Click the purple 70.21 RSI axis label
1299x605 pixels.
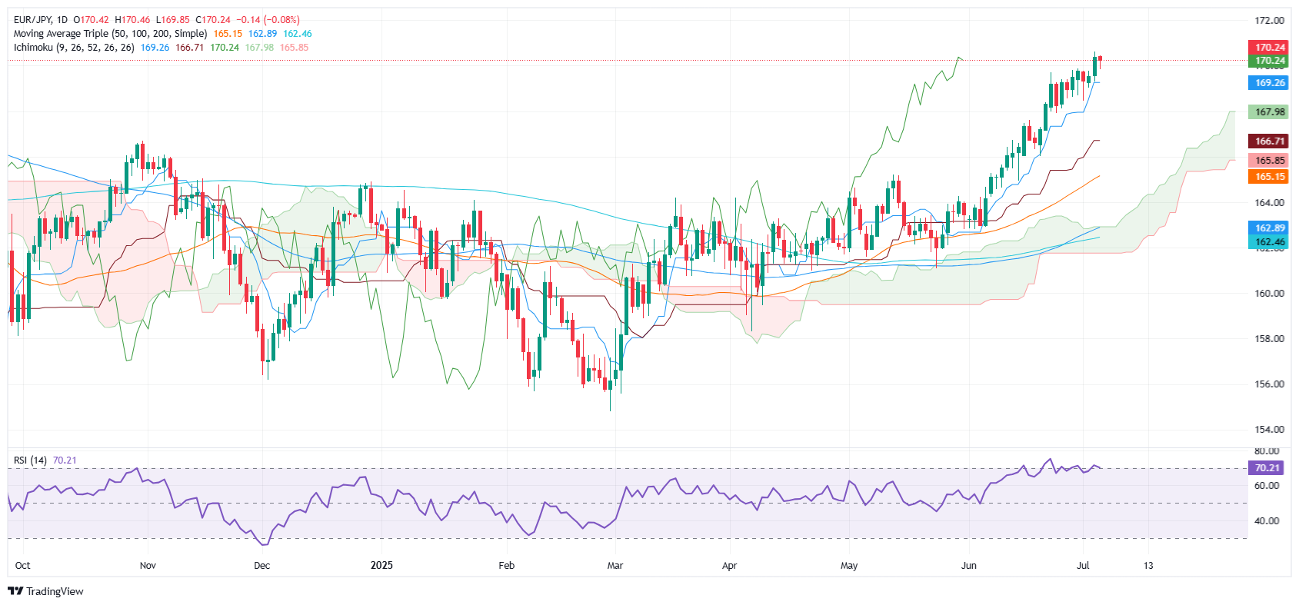1267,468
